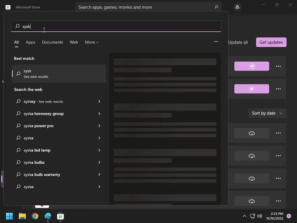Expand syskey suggestion arrow
This screenshot has width=297, height=223.
click(x=99, y=101)
